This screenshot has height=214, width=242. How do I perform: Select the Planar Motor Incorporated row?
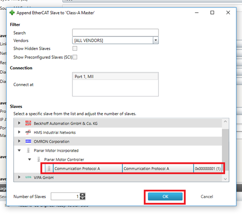click(118, 150)
